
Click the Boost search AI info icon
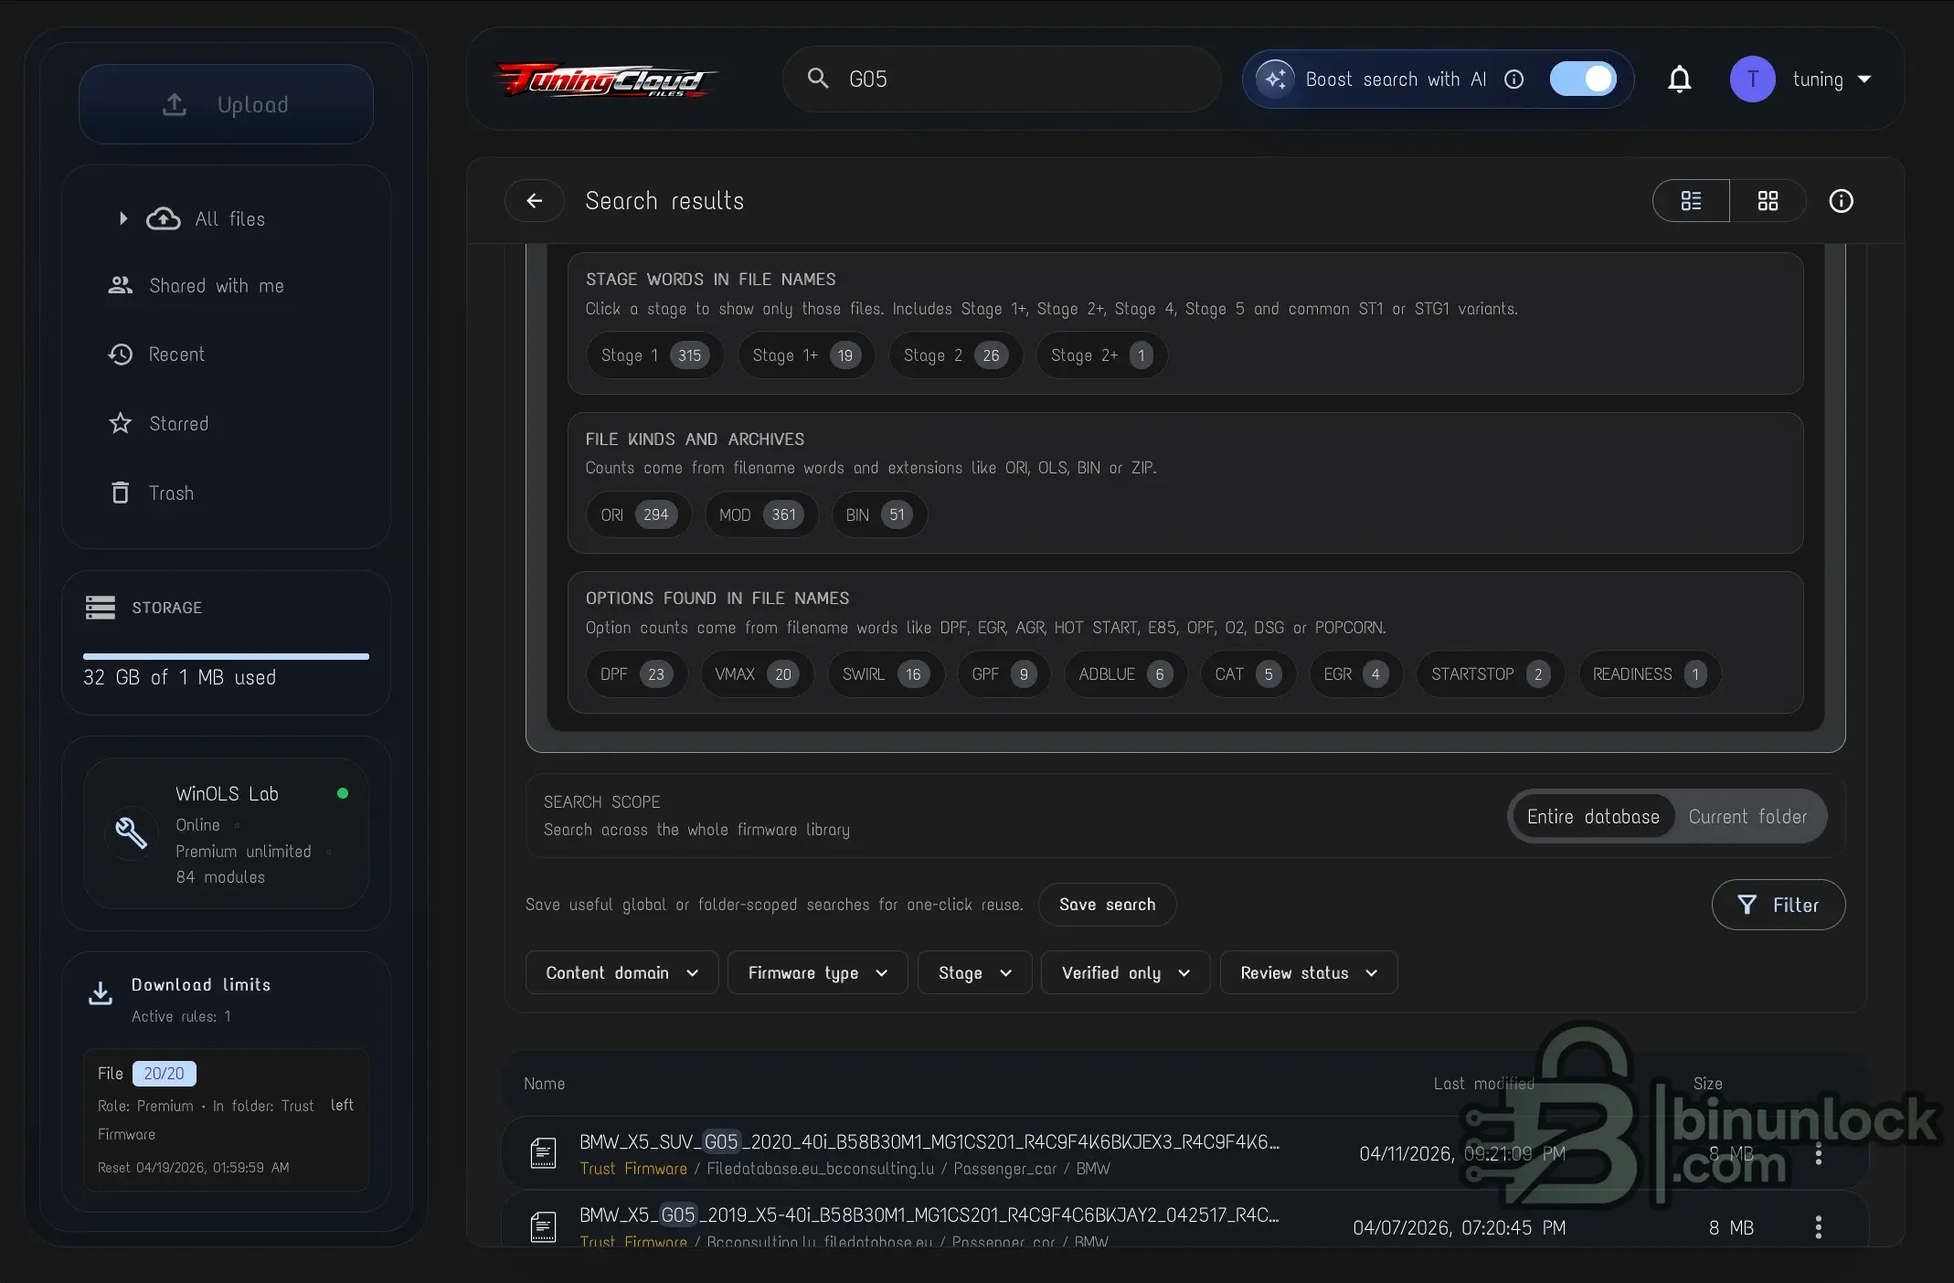click(x=1513, y=80)
